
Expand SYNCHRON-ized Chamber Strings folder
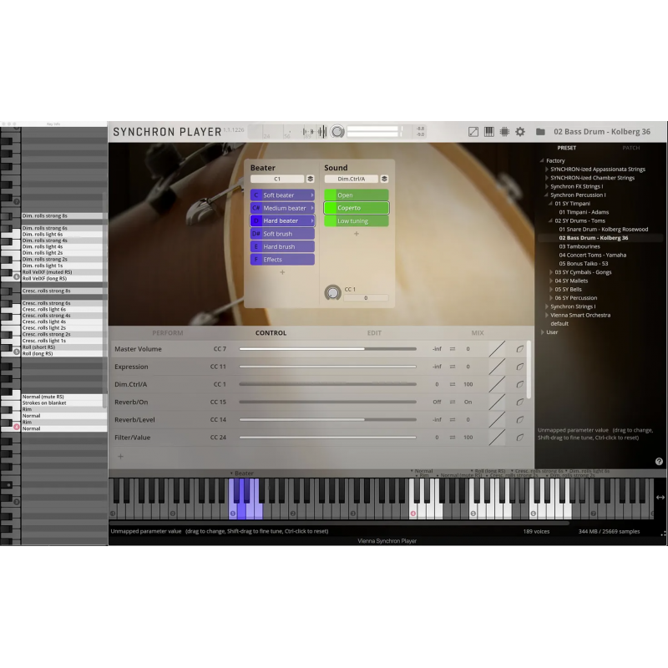click(x=547, y=178)
